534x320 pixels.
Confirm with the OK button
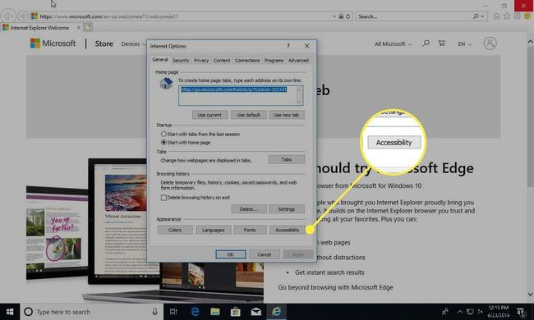(231, 254)
